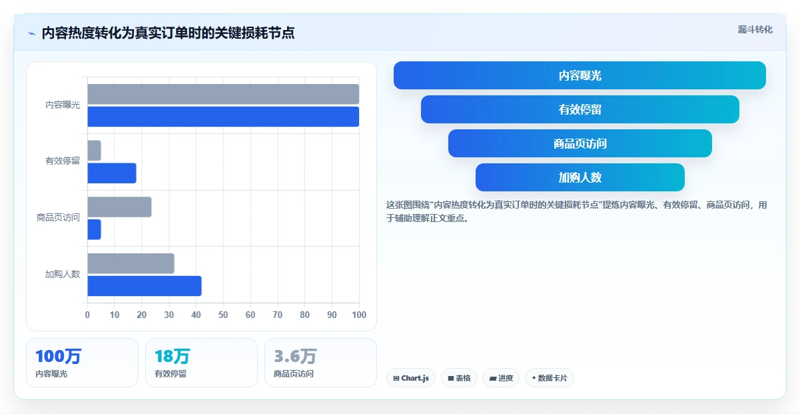This screenshot has height=414, width=800.
Task: Click the lightning icon beside the title
Action: click(x=31, y=33)
